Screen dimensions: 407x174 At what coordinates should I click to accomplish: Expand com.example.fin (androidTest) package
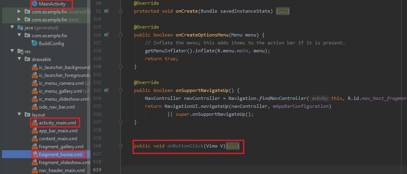pyautogui.click(x=19, y=11)
